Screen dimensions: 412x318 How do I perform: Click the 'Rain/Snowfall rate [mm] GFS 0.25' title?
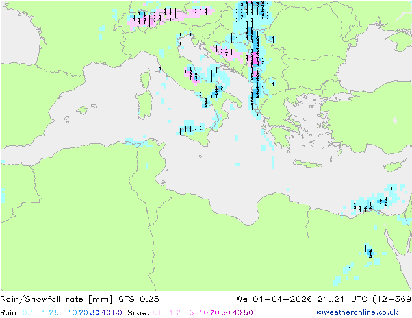click(x=80, y=299)
